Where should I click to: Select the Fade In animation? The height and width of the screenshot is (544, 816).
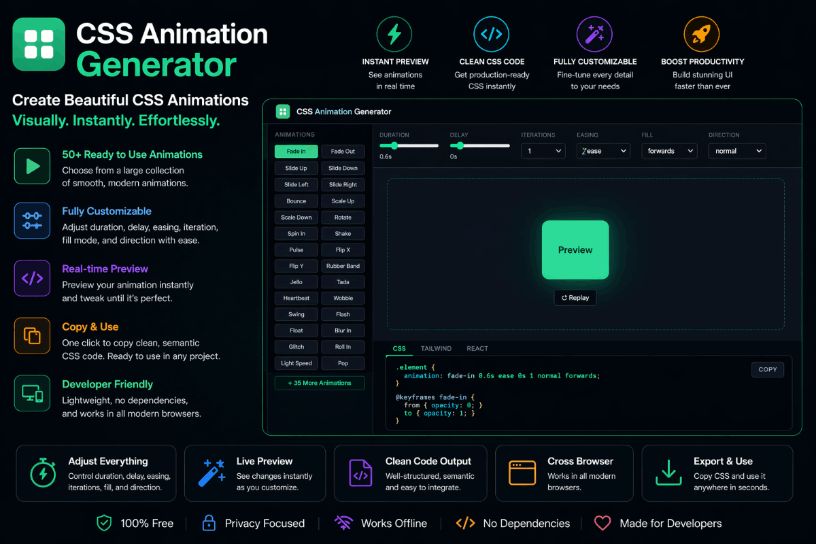[296, 152]
